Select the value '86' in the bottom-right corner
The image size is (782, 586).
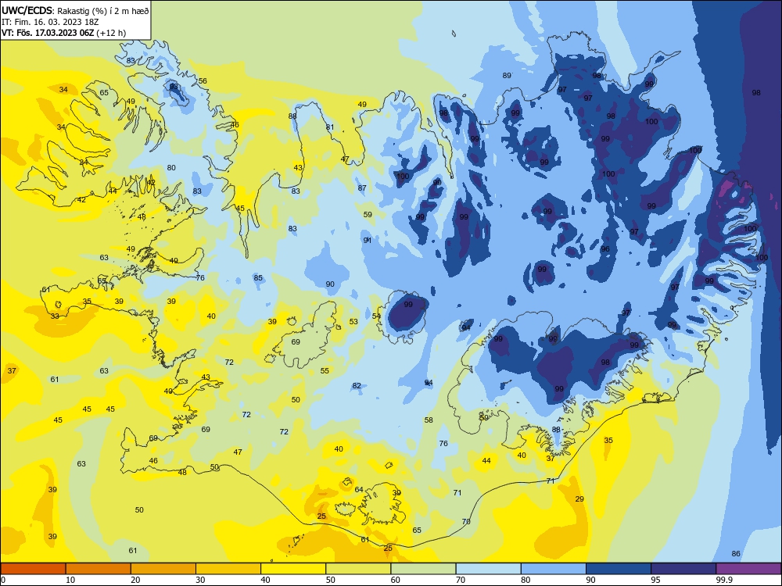736,554
